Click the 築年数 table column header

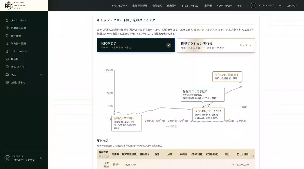pyautogui.click(x=115, y=154)
